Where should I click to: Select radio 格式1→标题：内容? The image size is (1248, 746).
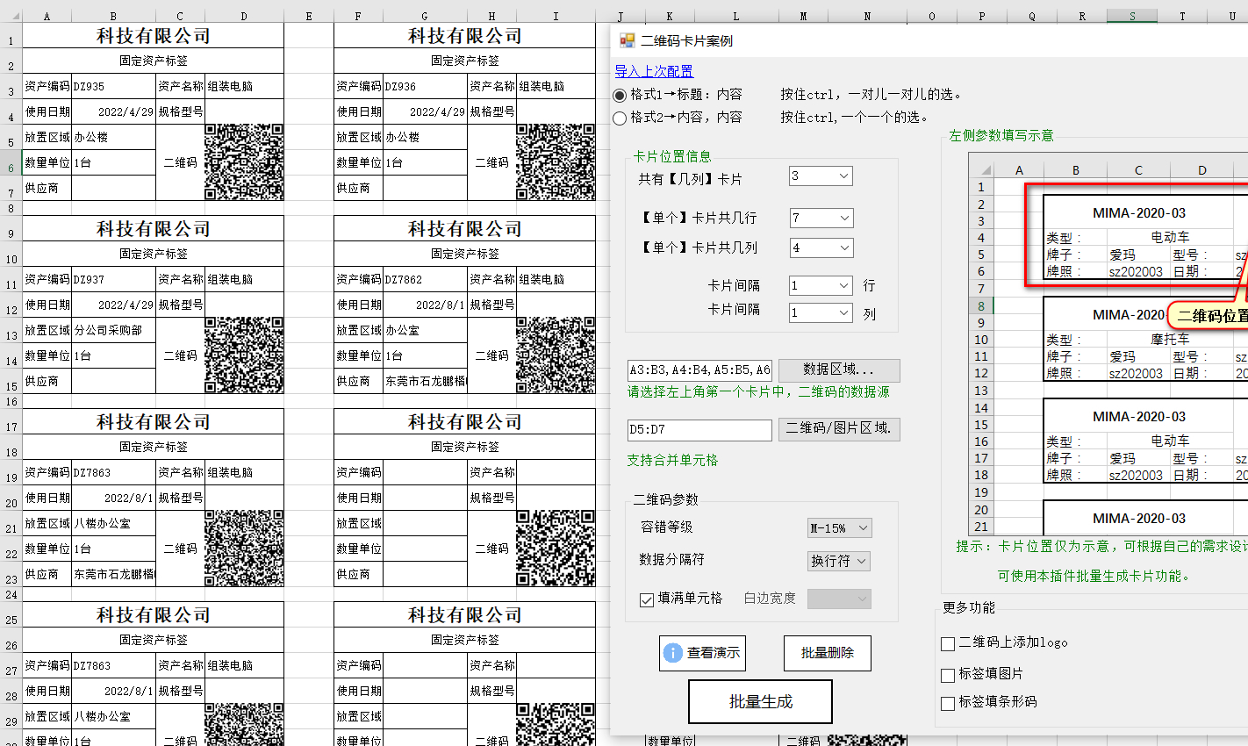[x=620, y=95]
